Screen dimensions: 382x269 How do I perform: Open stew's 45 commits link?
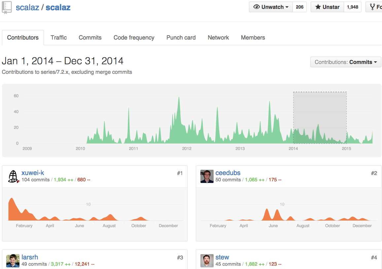(228, 264)
